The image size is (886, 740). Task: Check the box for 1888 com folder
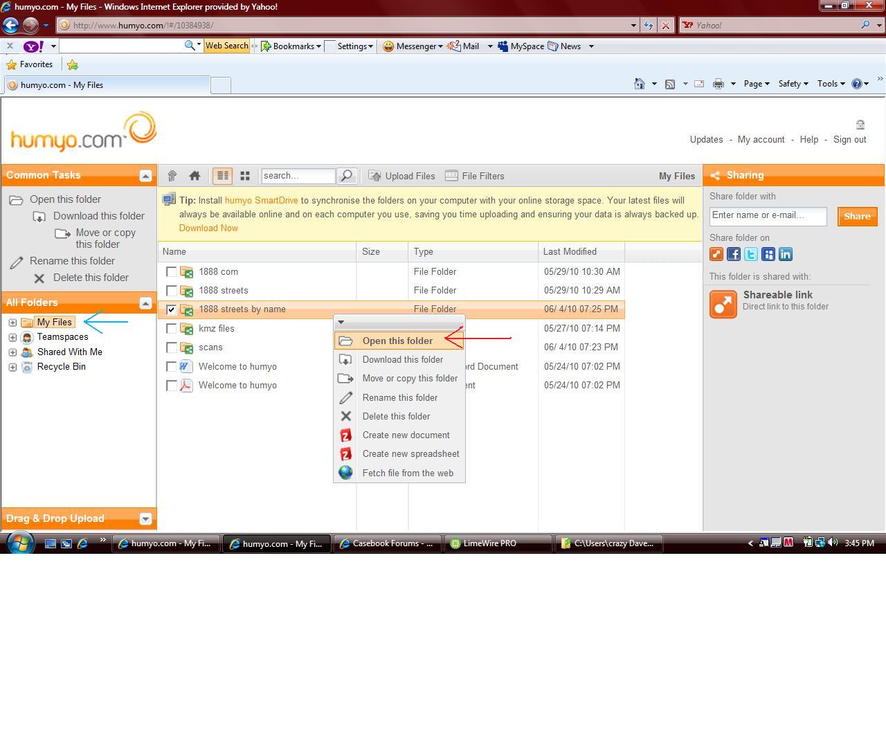(x=172, y=272)
